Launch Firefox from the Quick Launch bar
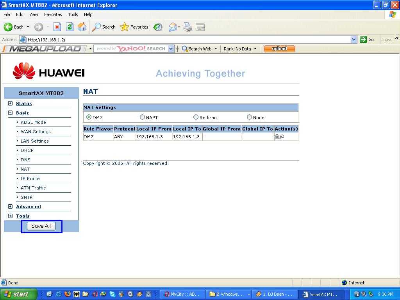 [67, 294]
